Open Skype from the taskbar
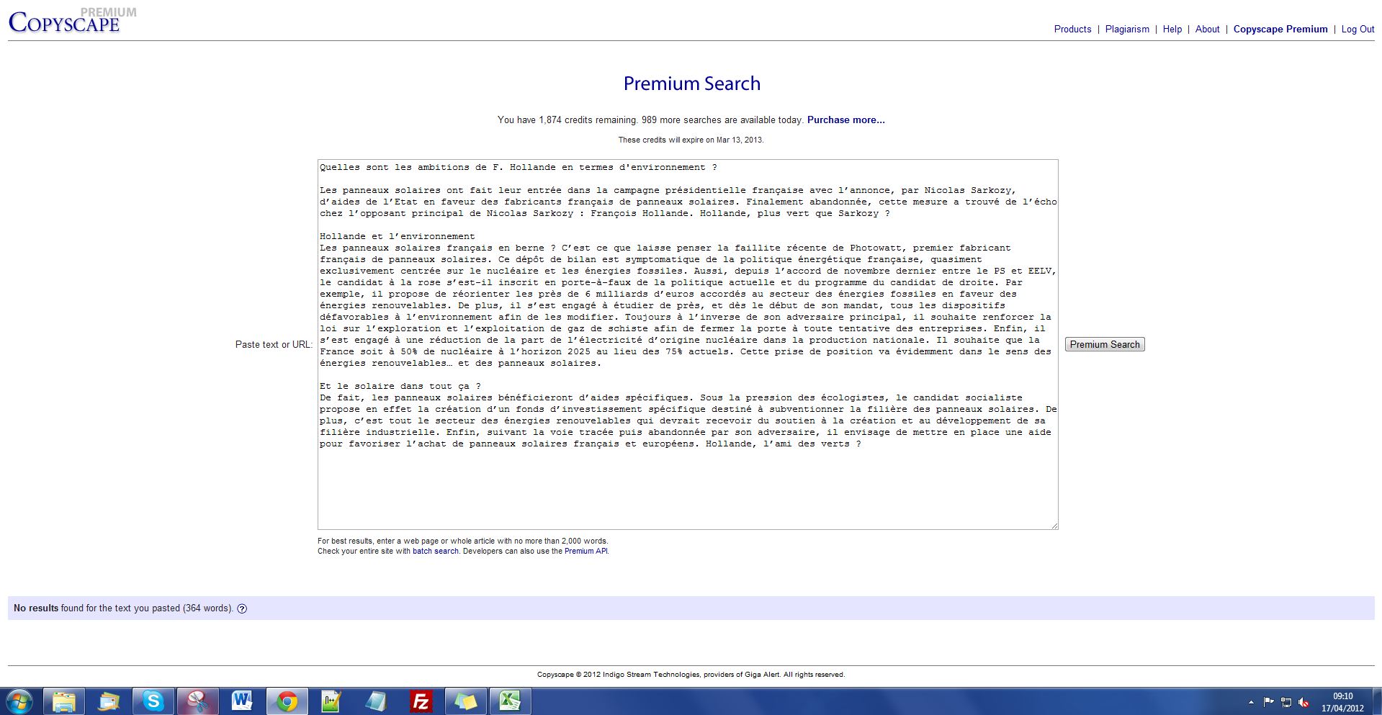The width and height of the screenshot is (1382, 715). point(153,701)
